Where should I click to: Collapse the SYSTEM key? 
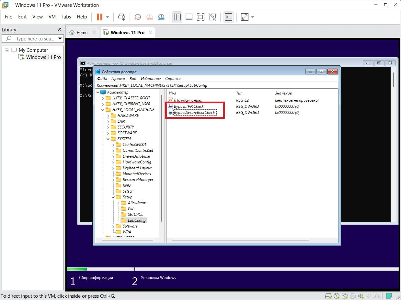click(x=108, y=139)
